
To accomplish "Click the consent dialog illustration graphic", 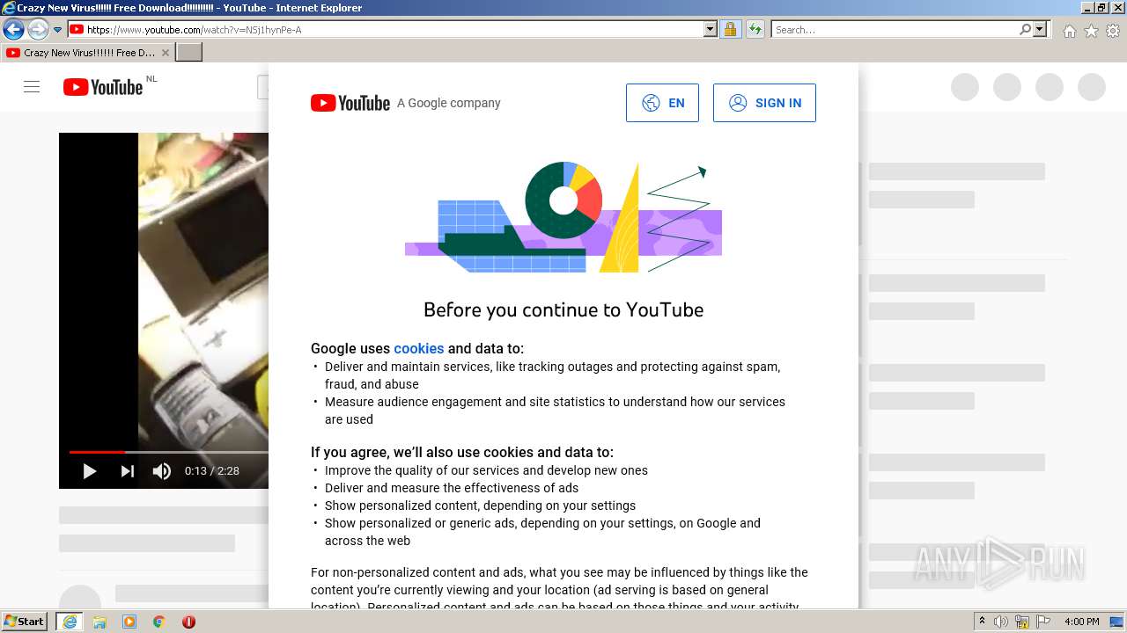I will click(563, 217).
